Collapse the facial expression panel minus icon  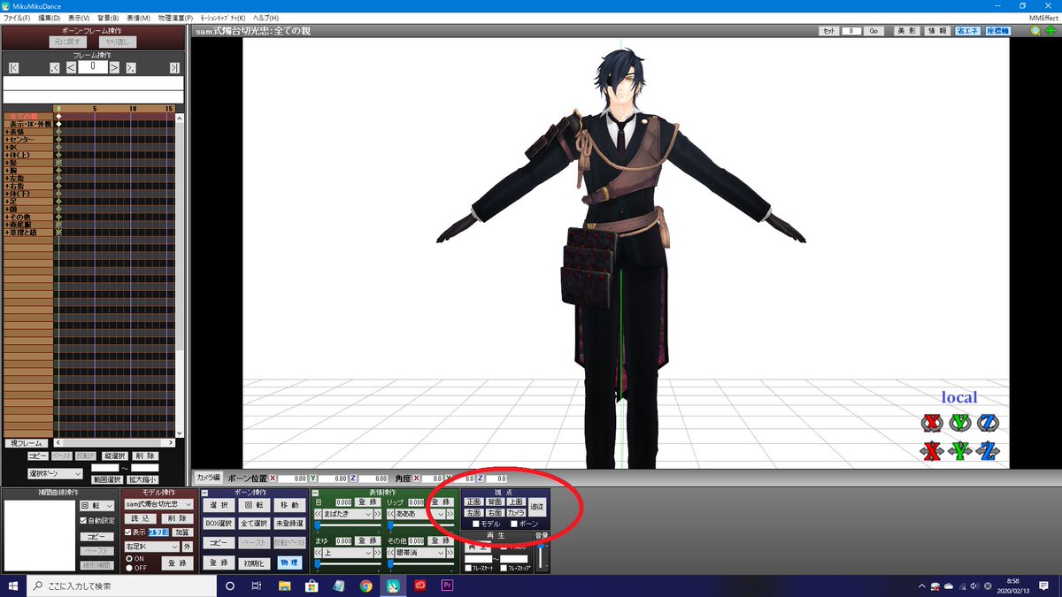314,493
